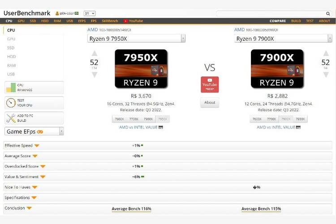Screen dimensions: 336x224
Task: Open the HDD tab in the nav bar
Action: 45,21
